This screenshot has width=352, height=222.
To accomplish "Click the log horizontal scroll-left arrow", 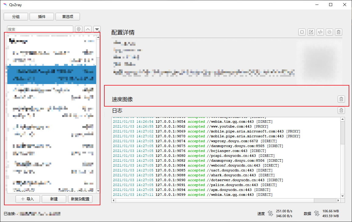I will [114, 200].
